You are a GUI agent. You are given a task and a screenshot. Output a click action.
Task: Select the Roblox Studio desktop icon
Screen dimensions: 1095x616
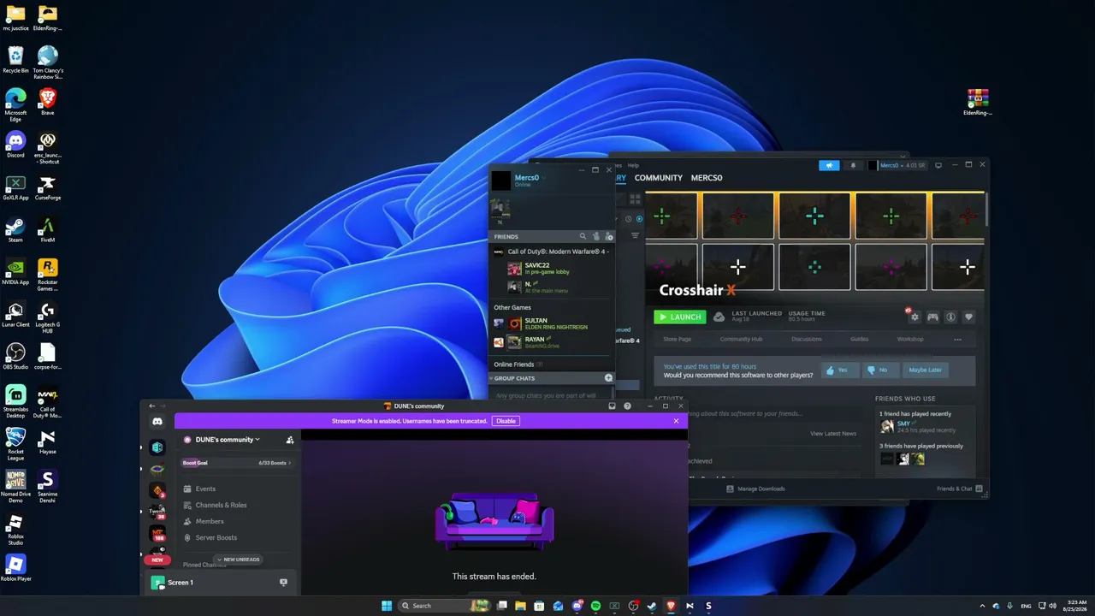point(15,530)
